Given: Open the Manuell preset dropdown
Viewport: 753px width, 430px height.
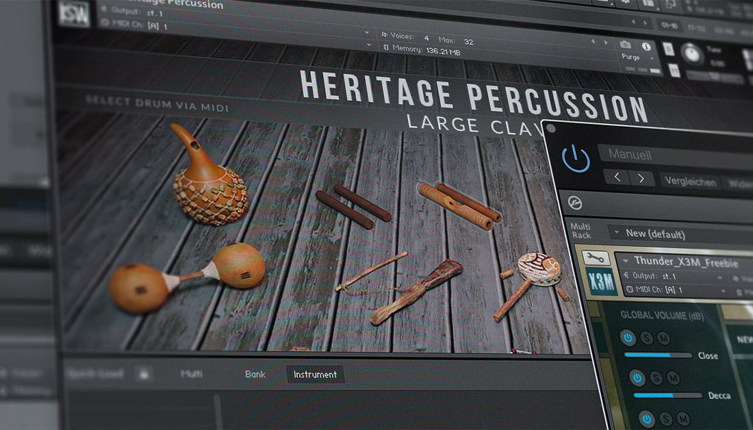Looking at the screenshot, I should tap(675, 156).
